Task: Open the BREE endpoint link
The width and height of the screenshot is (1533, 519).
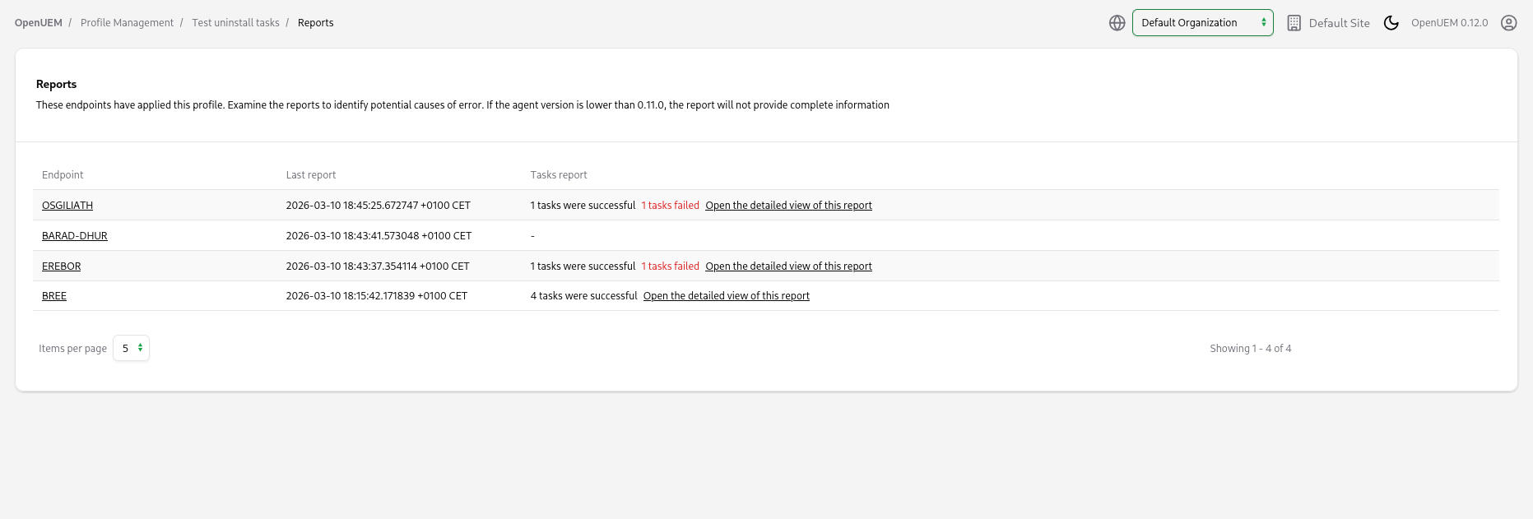Action: click(54, 296)
